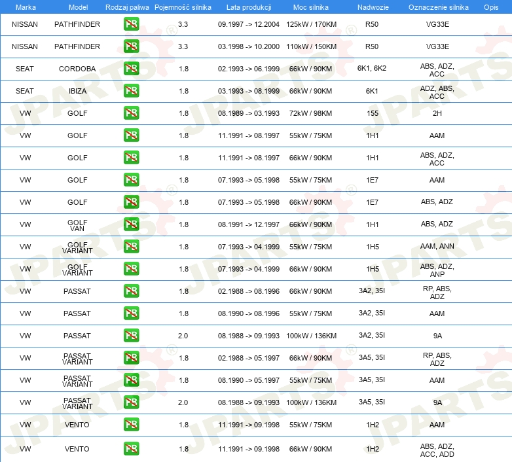
Task: Click the Oznaczenie silnika header
Action: (438, 7)
